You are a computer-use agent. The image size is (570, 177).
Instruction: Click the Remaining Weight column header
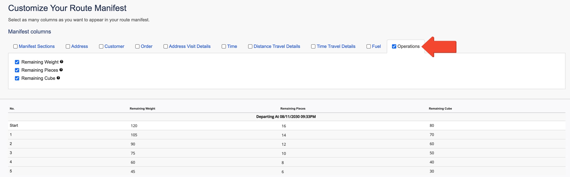[142, 108]
